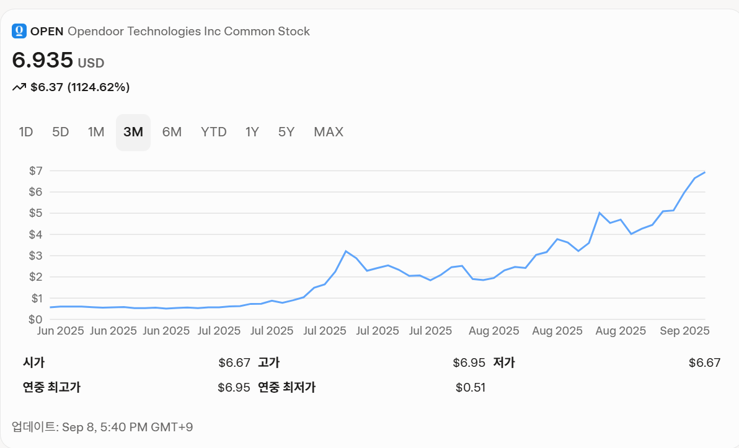
Task: Click the Sep 2025 x-axis label
Action: pos(685,331)
